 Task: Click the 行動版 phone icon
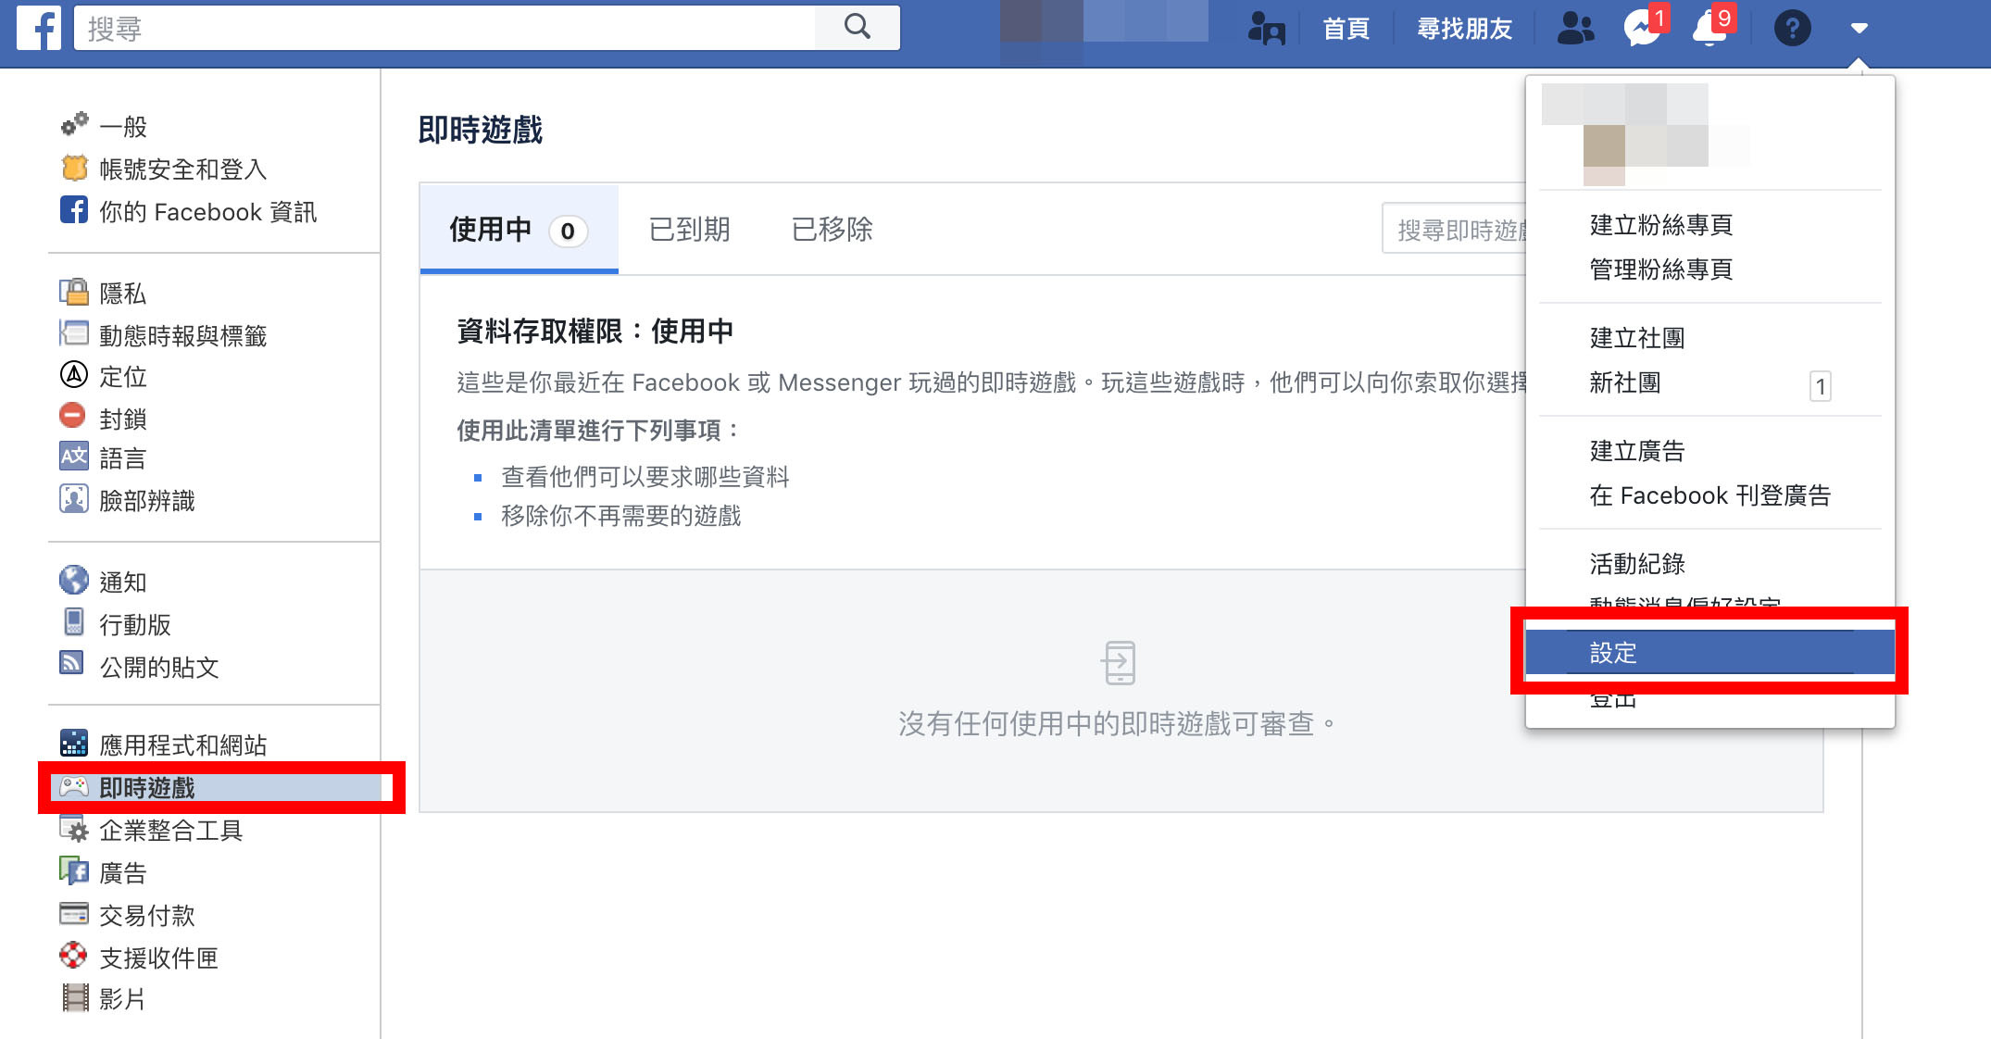tap(74, 622)
